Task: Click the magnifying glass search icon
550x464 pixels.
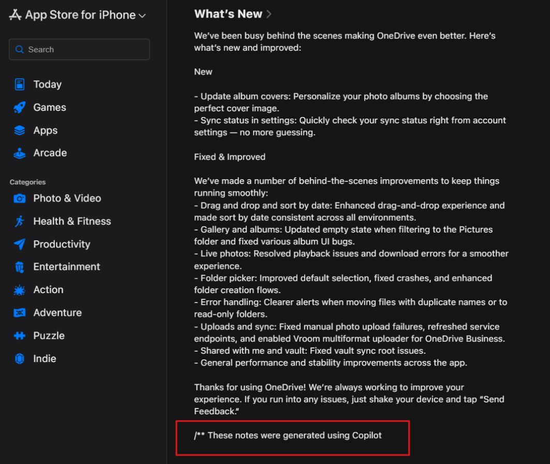Action: tap(20, 50)
